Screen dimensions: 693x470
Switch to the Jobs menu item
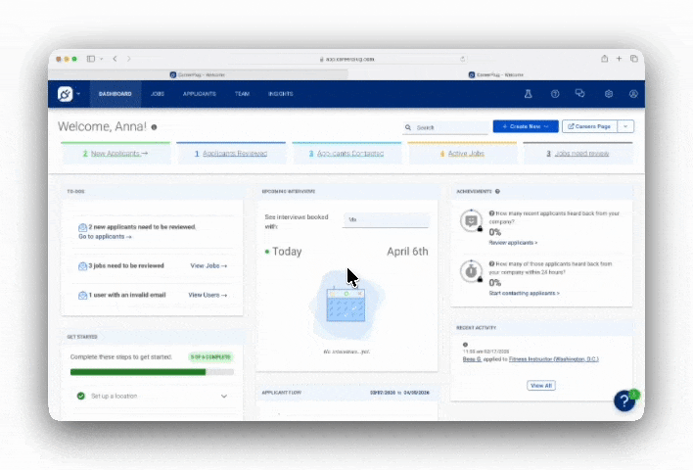pos(158,94)
